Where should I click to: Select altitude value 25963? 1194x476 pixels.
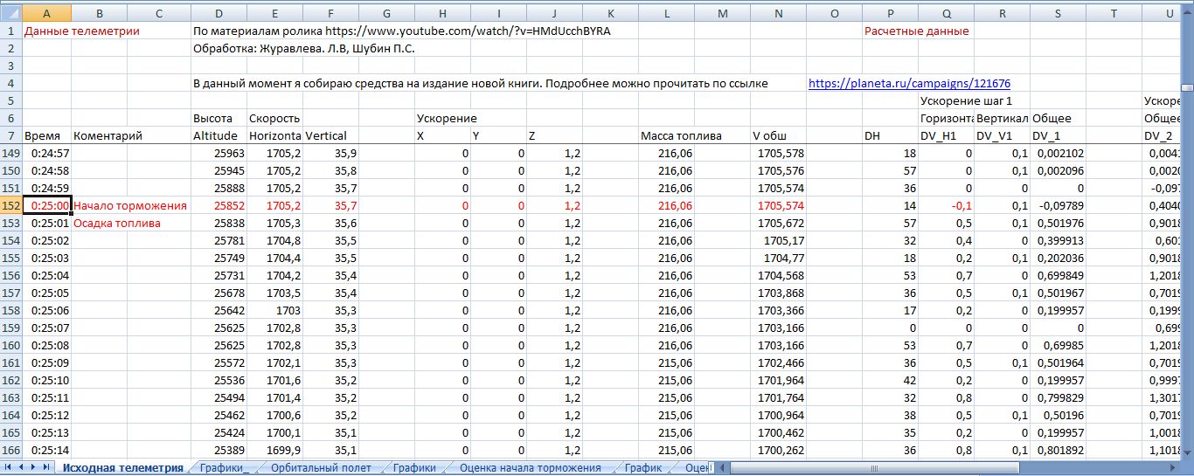(219, 153)
